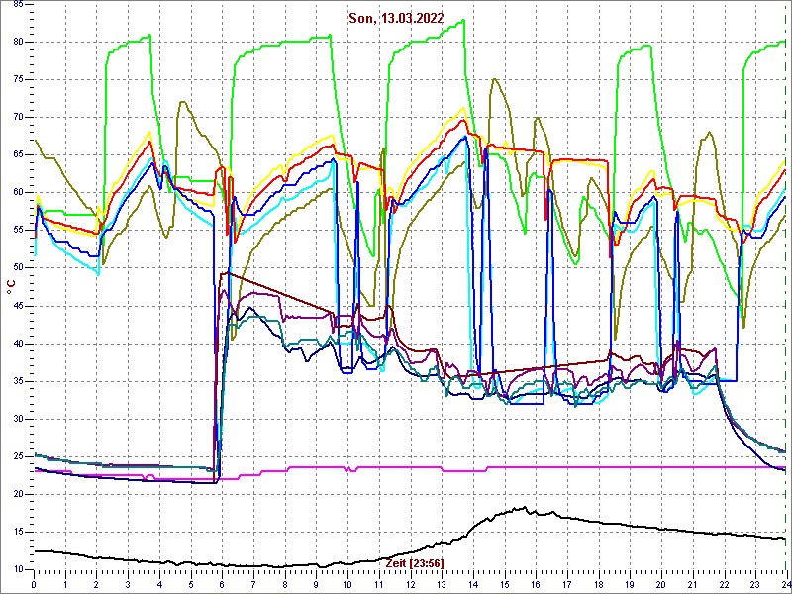Click the 10 value on the temperature axis
The height and width of the screenshot is (594, 792).
(18, 569)
